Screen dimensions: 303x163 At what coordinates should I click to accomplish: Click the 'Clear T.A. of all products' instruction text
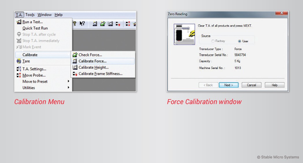click(x=225, y=26)
